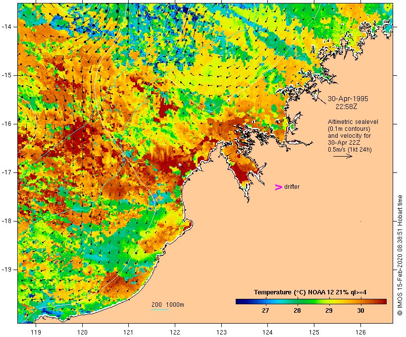Click the longitude label 123
The image size is (406, 337).
221,332
